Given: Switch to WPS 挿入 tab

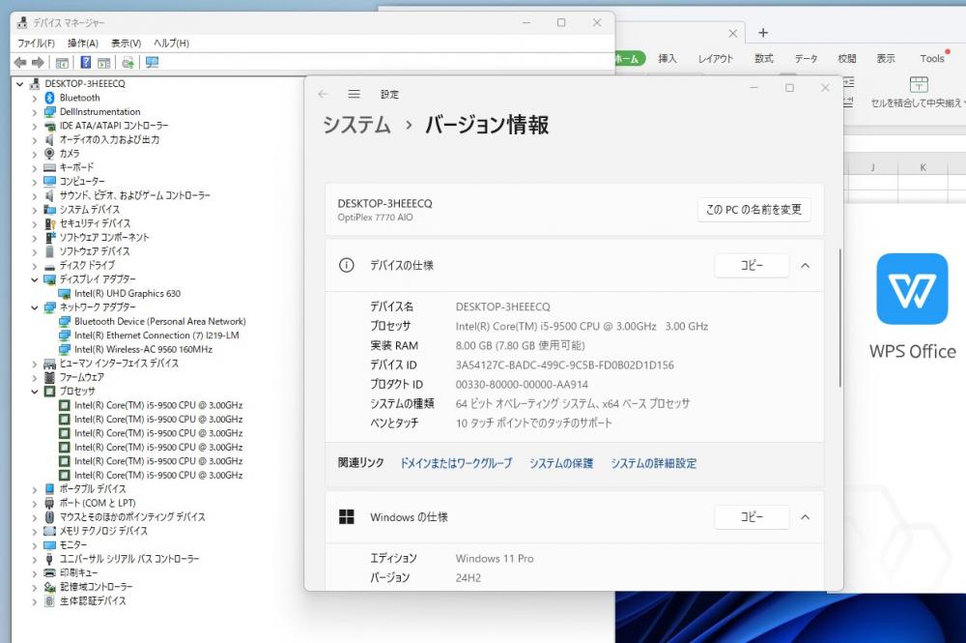Looking at the screenshot, I should point(668,59).
